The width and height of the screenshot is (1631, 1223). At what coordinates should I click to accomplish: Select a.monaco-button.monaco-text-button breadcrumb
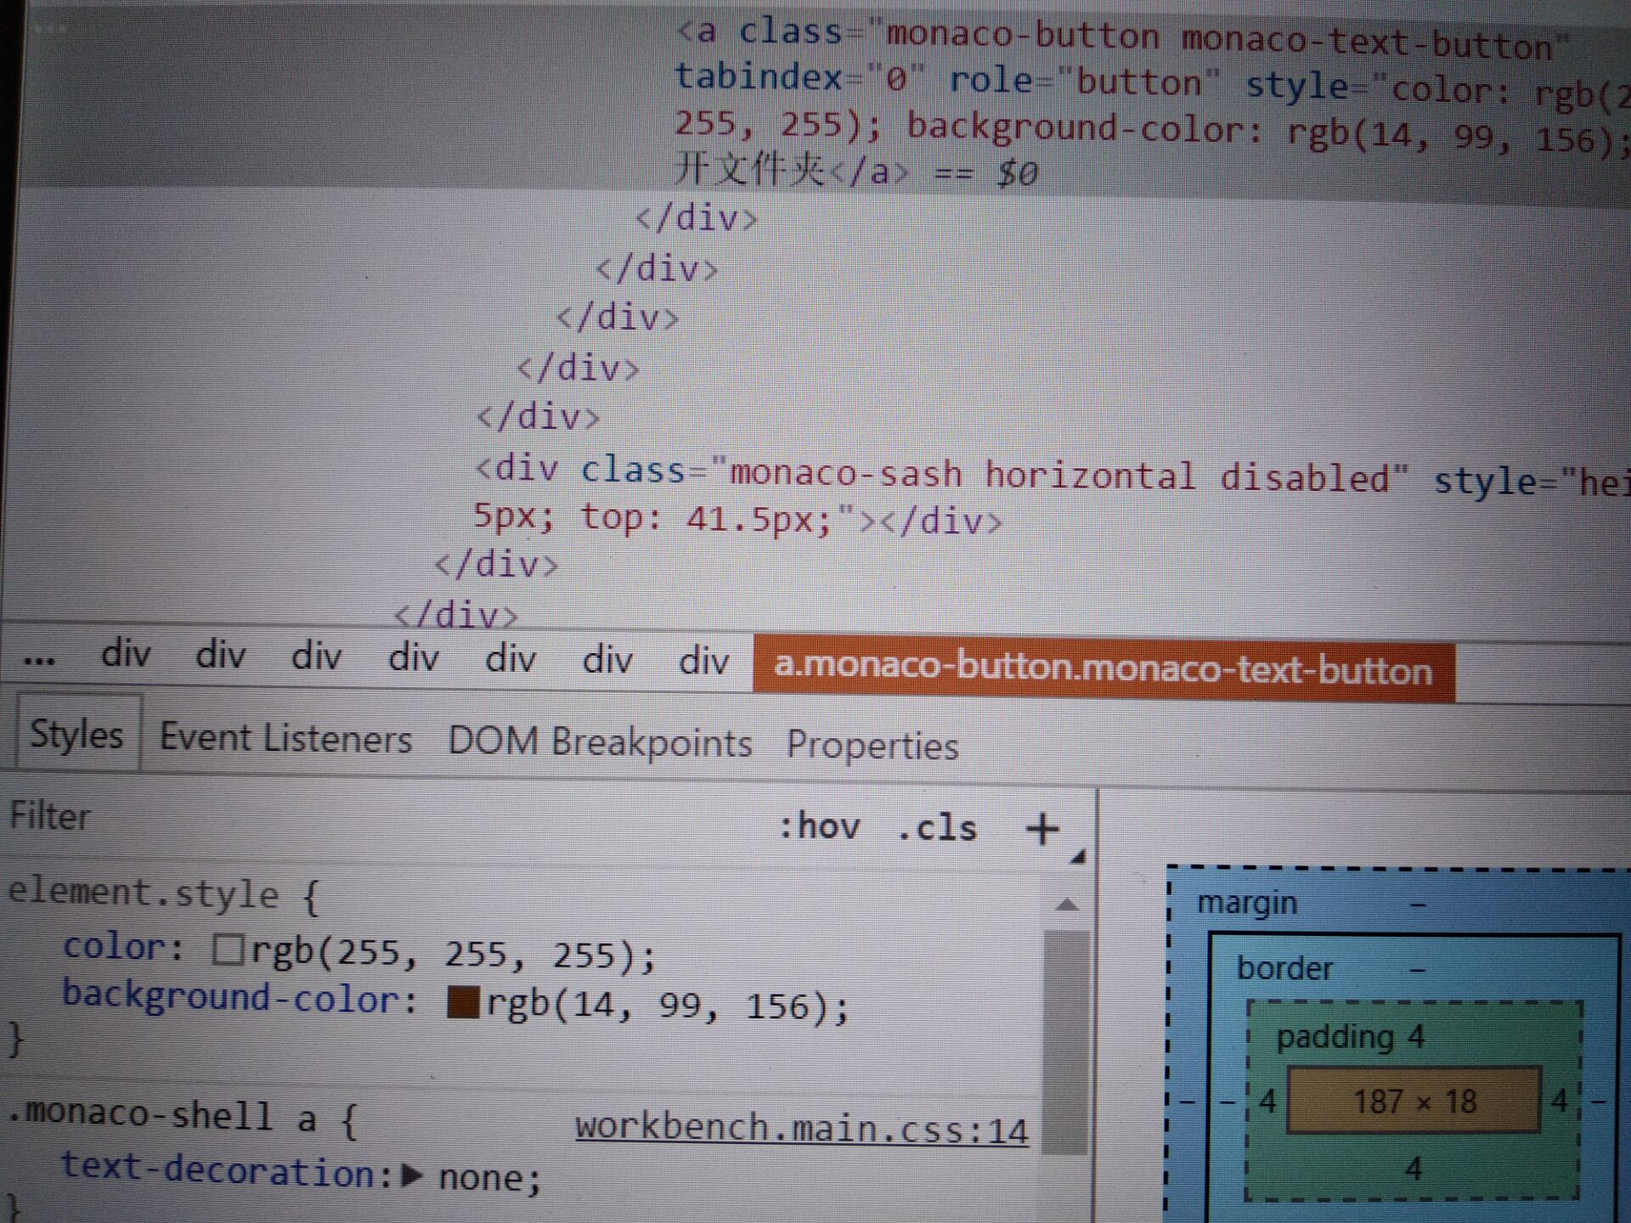click(1103, 669)
